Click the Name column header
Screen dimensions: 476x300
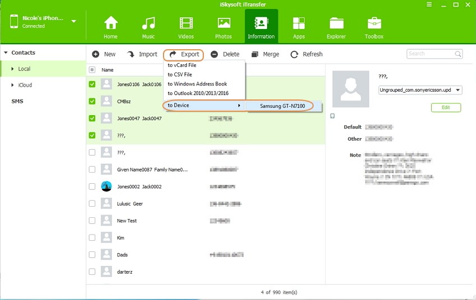(x=108, y=70)
